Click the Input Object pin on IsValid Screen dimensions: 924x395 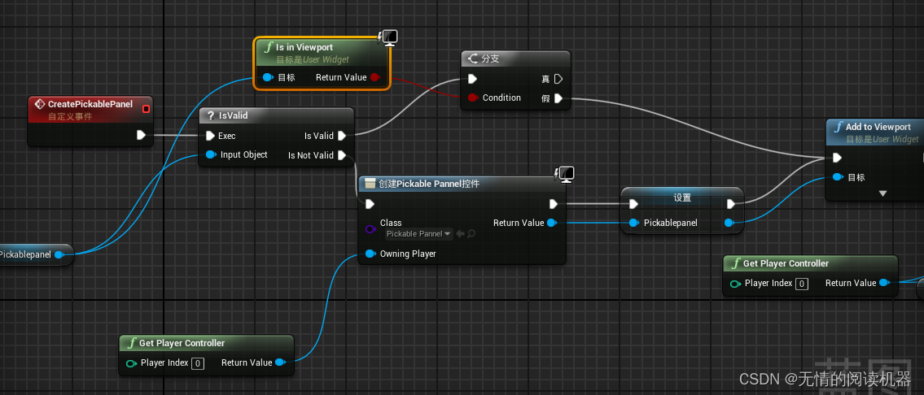[x=210, y=154]
